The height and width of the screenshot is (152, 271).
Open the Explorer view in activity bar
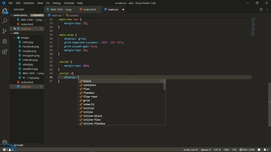coord(5,11)
